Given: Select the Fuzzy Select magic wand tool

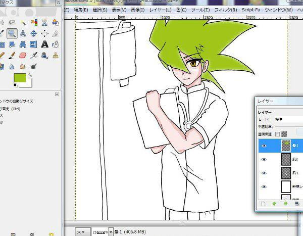Looking at the screenshot, I should [x=23, y=23].
